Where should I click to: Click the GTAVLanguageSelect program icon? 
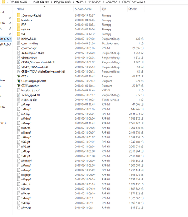pos(19,81)
